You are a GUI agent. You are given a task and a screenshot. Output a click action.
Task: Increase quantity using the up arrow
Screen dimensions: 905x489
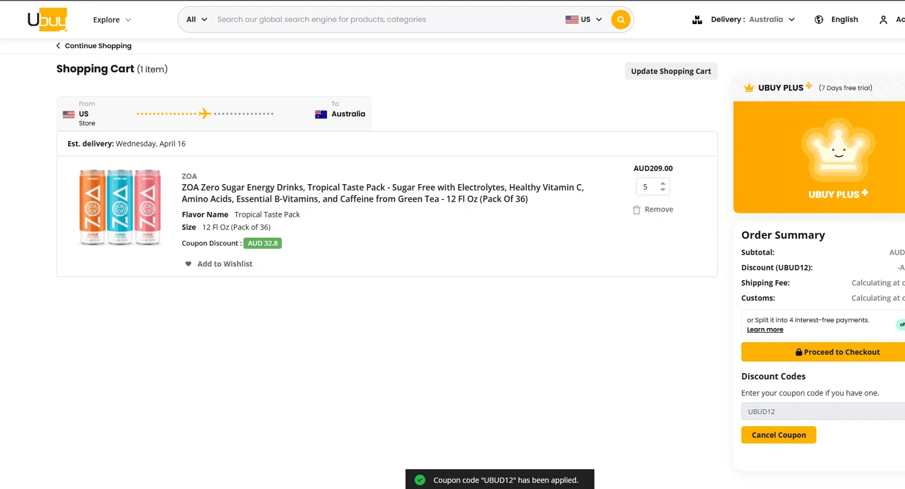coord(662,184)
